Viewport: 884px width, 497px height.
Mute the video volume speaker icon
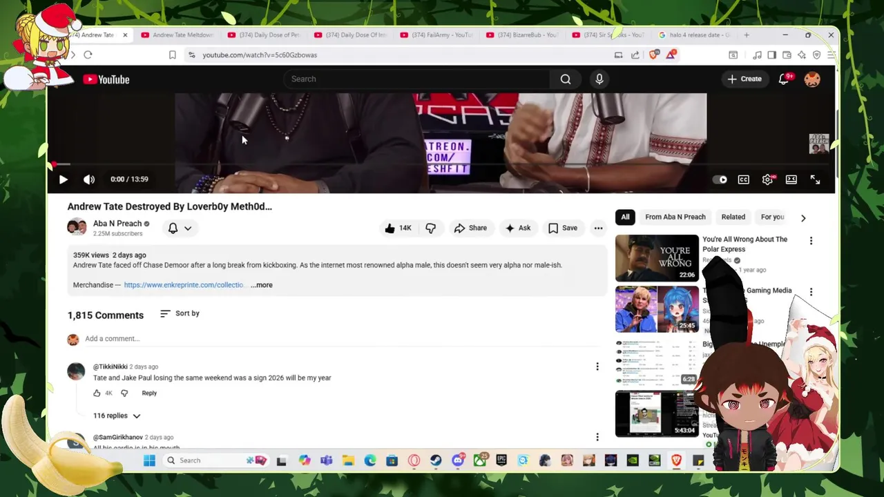[x=89, y=179]
